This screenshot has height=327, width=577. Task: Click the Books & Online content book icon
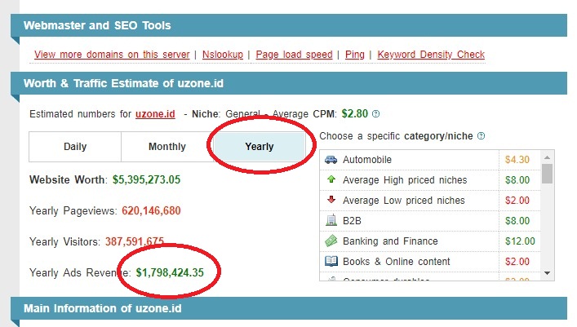click(331, 261)
